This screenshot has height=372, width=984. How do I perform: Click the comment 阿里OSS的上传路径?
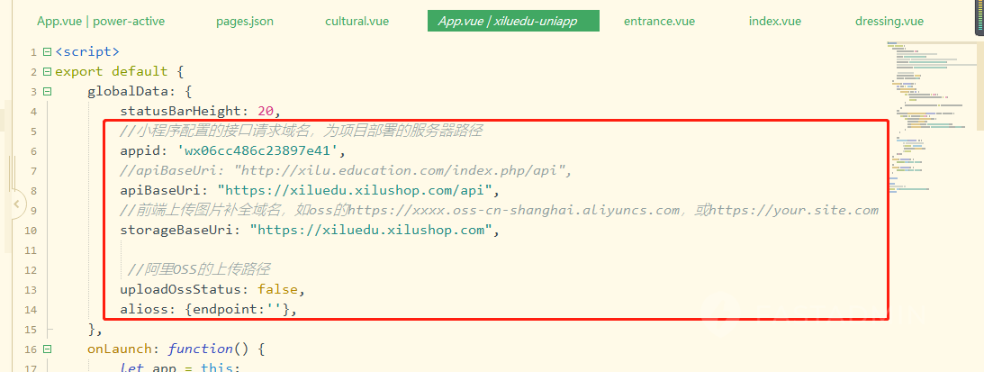198,269
